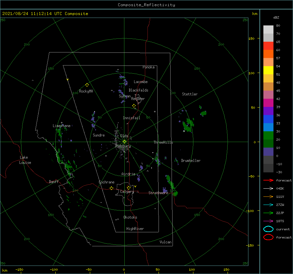293x274 pixels.
Task: Click the Composite_Reflectivity title
Action: (146, 5)
